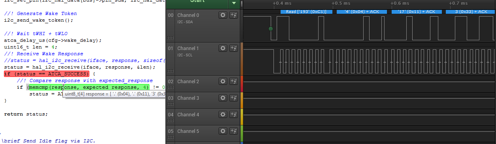This screenshot has height=144, width=496.
Task: Select the Channel 5 label
Action: (x=188, y=131)
